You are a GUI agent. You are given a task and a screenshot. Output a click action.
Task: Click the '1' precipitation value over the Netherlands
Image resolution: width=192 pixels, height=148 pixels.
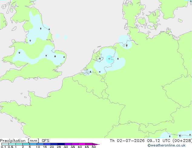point(109,59)
